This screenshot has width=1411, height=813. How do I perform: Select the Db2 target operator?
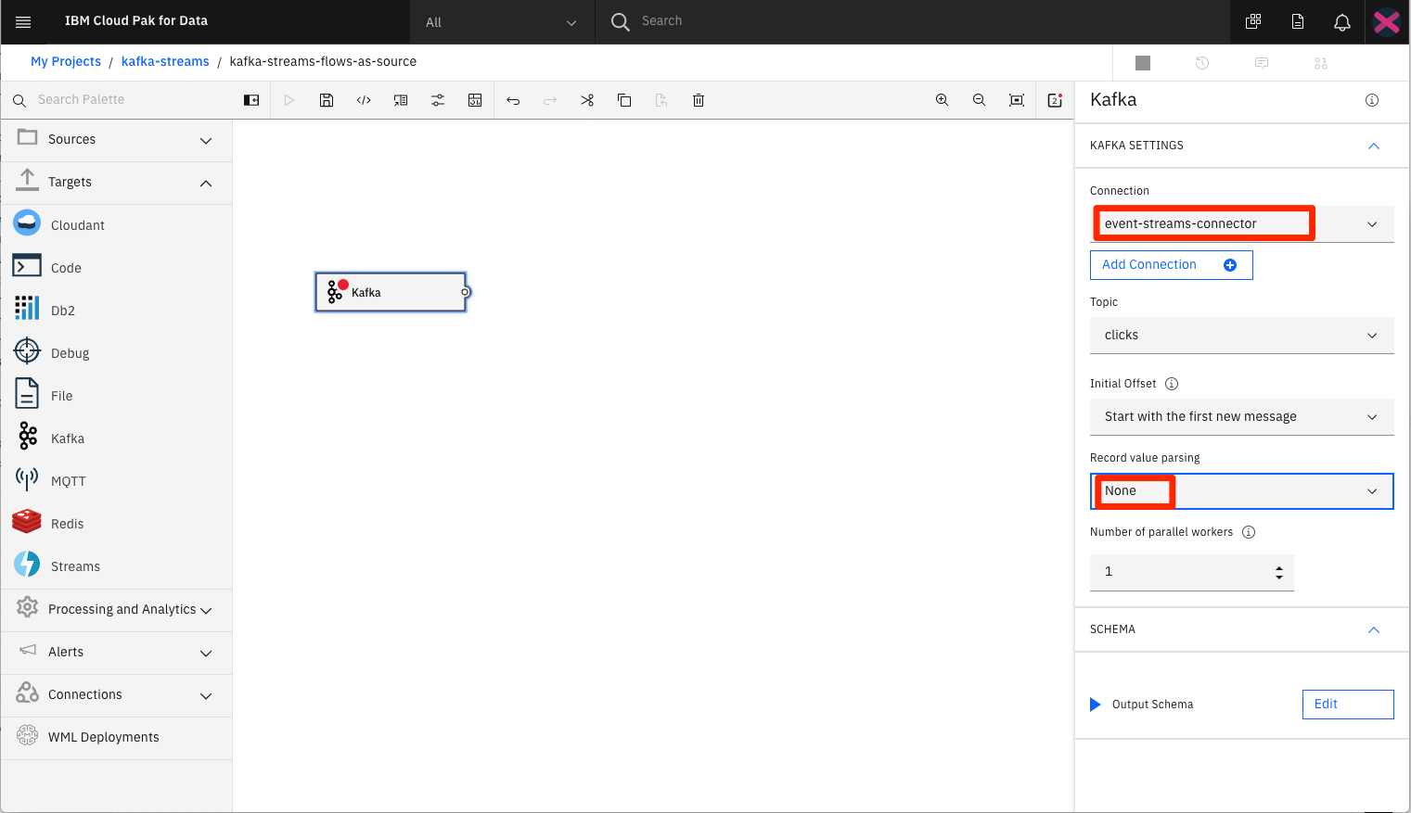[117, 311]
